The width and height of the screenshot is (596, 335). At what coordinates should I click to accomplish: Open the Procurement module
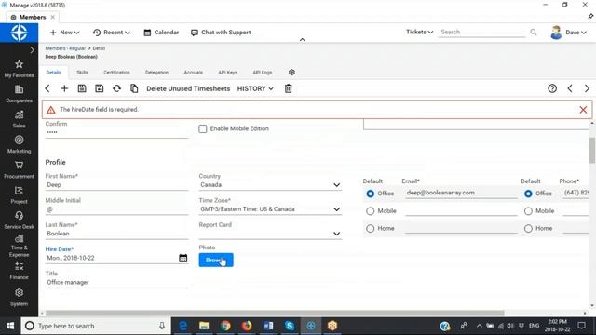pos(19,169)
